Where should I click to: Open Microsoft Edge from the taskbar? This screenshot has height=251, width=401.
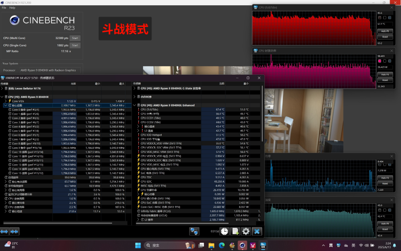point(222,245)
